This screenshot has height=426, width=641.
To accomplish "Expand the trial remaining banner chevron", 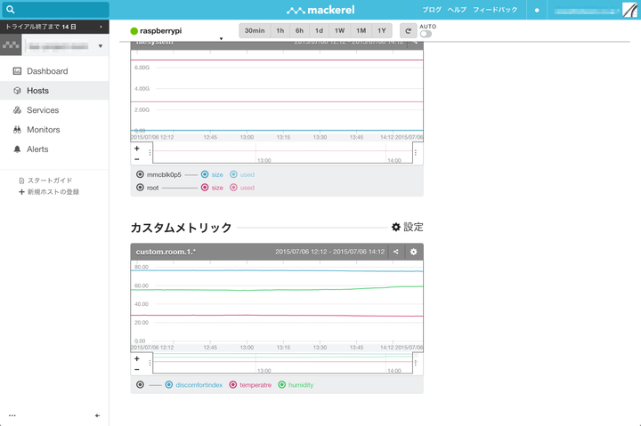I will tap(101, 27).
